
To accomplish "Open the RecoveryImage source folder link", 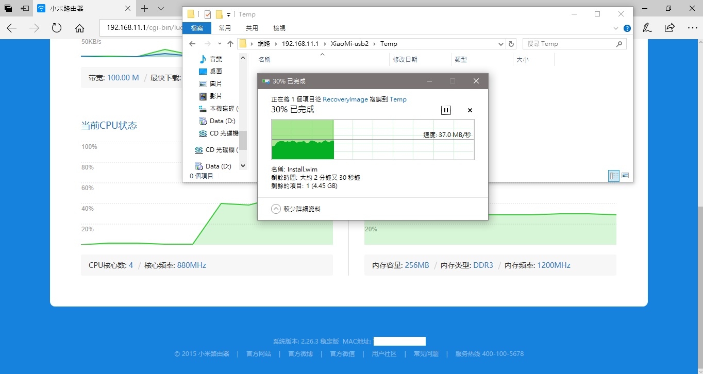I will tap(345, 99).
